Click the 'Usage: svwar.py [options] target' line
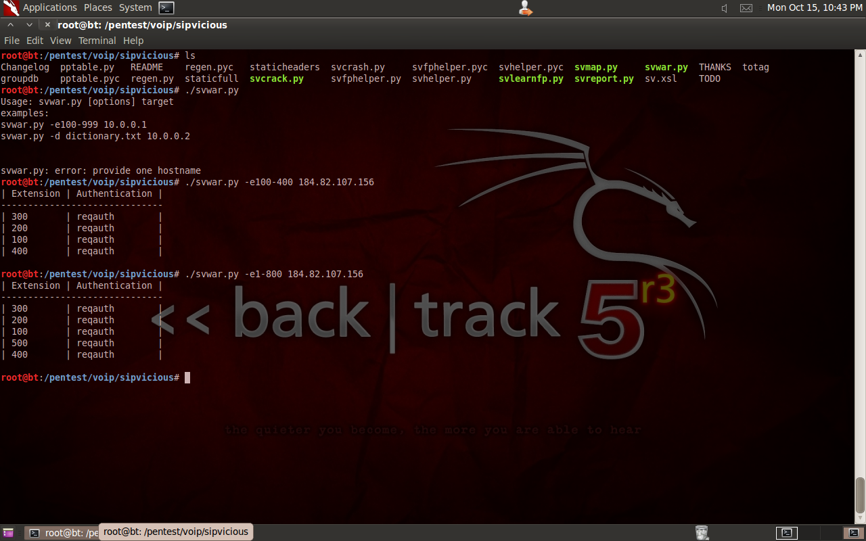 87,101
